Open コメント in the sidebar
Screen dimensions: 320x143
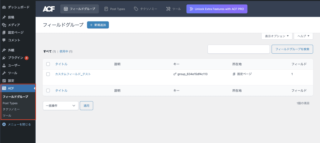[x=14, y=40]
